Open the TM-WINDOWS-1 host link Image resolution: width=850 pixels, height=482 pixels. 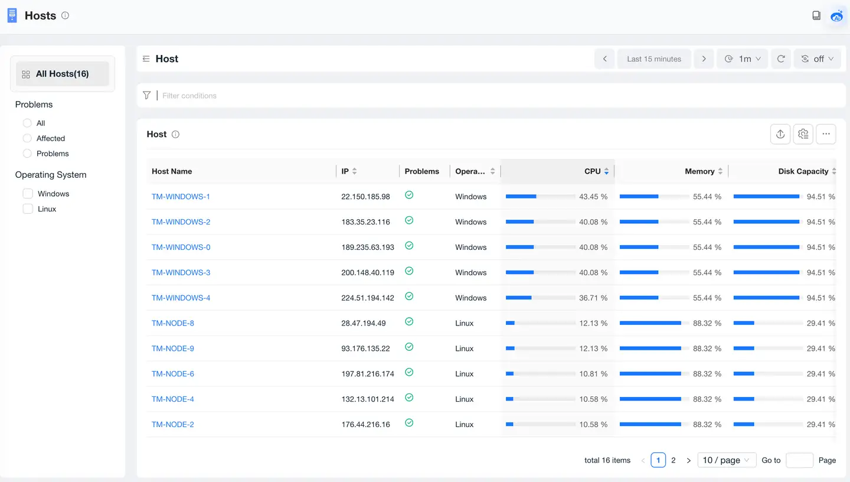pos(181,197)
